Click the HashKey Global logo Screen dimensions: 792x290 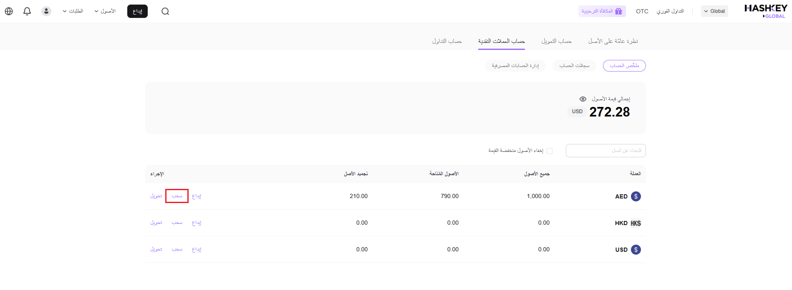pos(765,11)
